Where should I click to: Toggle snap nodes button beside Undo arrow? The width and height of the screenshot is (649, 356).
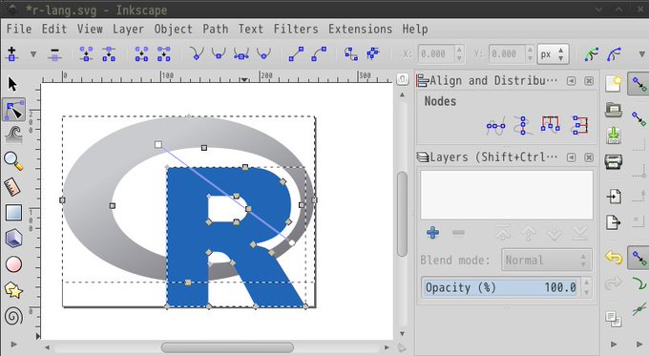pyautogui.click(x=639, y=259)
